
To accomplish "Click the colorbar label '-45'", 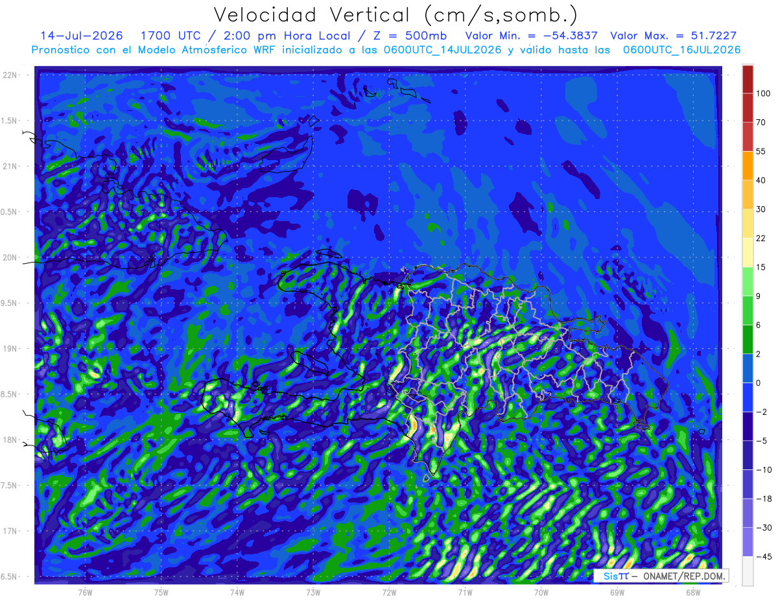I will point(763,556).
